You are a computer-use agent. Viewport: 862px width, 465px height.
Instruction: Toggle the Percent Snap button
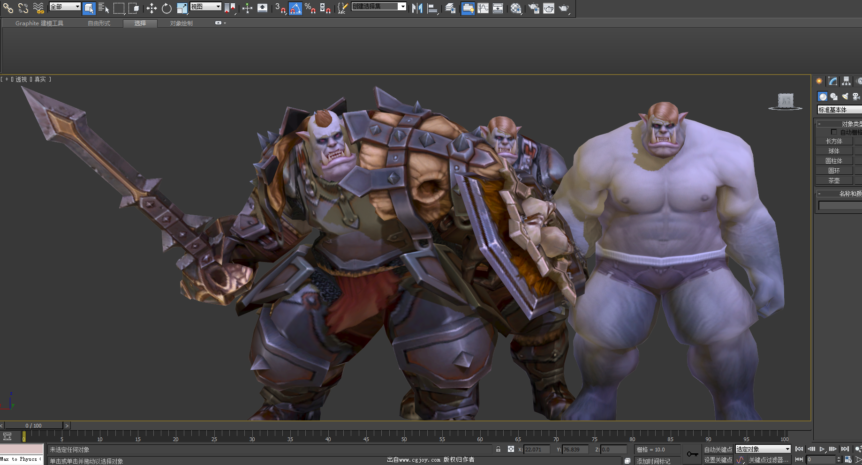(310, 8)
